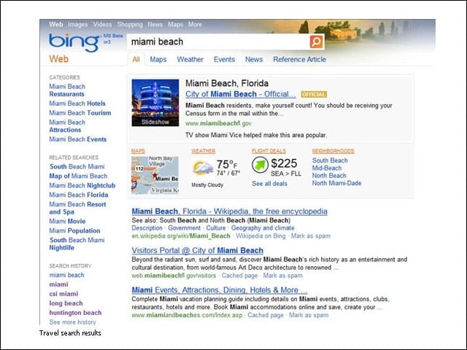The image size is (467, 350).
Task: Click the mostly cloudy weather icon
Action: click(x=203, y=168)
